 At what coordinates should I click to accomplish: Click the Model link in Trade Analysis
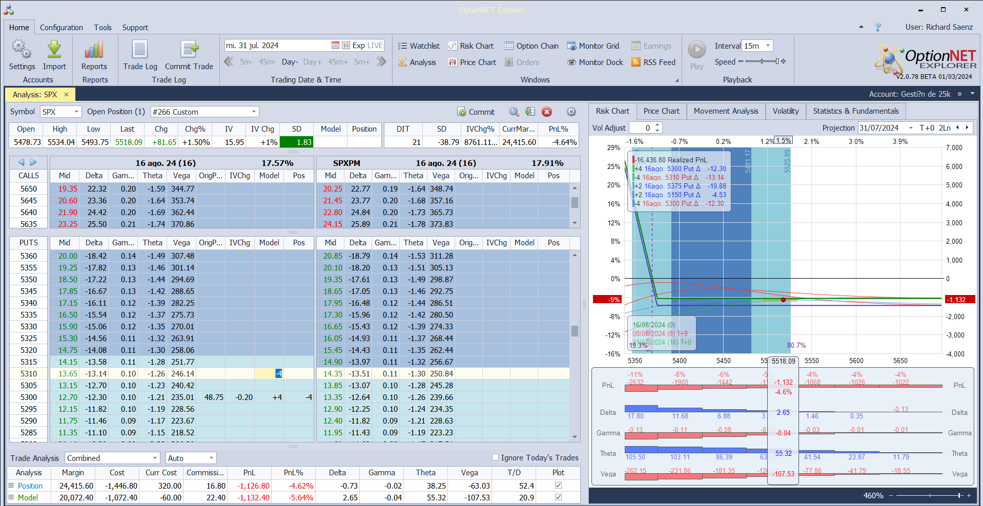[x=28, y=497]
